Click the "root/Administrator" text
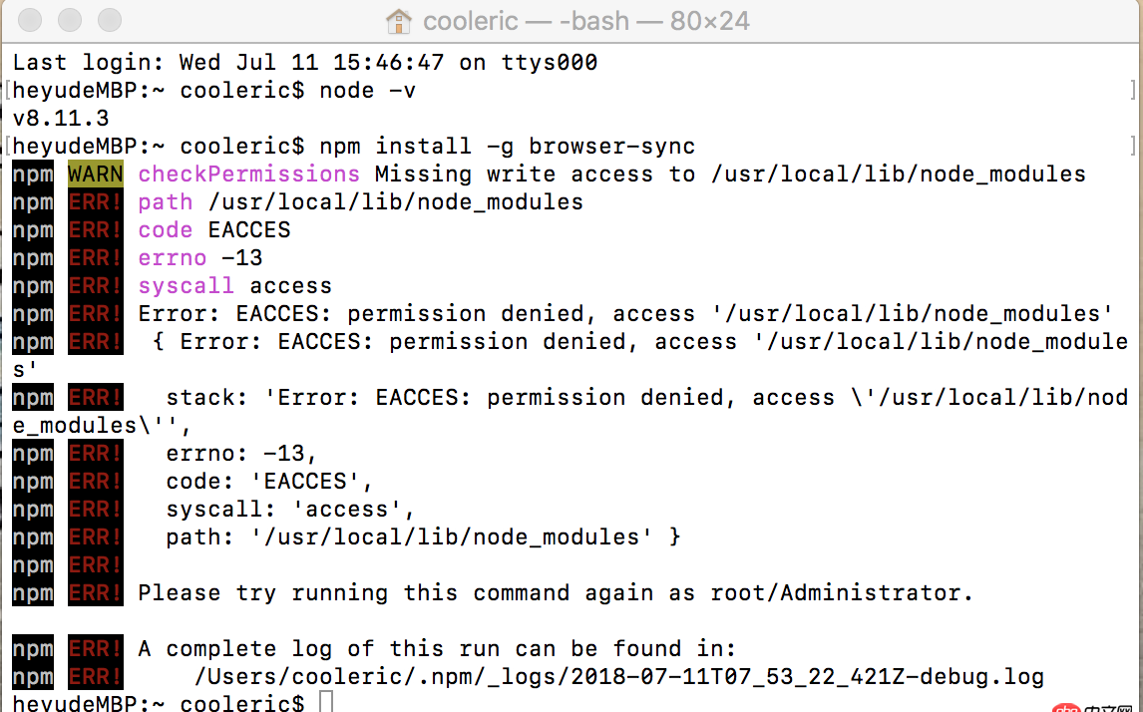The width and height of the screenshot is (1143, 712). (841, 593)
